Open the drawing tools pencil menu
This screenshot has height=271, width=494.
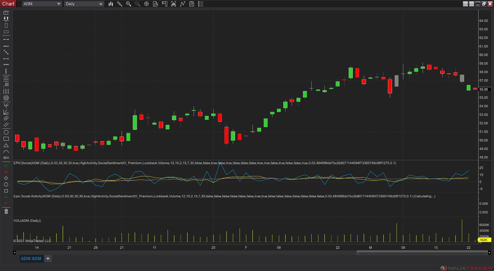coord(119,4)
